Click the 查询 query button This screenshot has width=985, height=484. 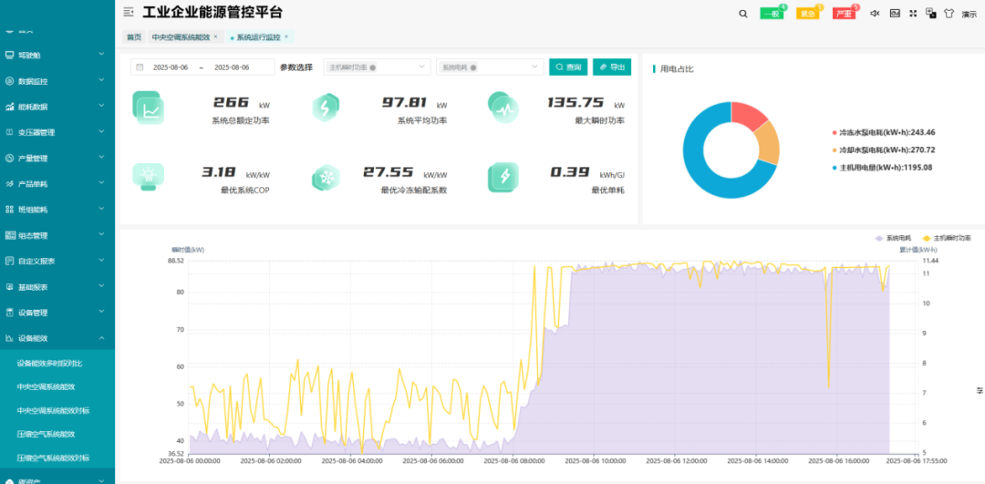pyautogui.click(x=568, y=67)
